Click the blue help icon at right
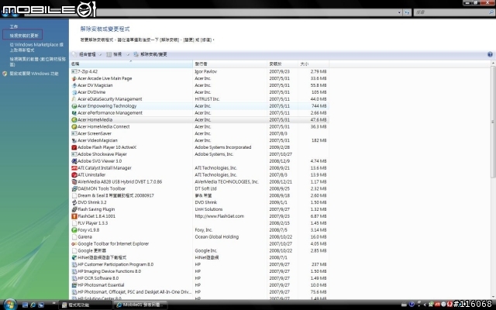 (491, 54)
